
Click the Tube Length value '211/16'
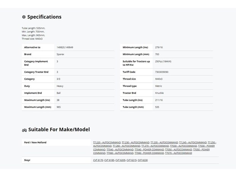[x=159, y=100]
